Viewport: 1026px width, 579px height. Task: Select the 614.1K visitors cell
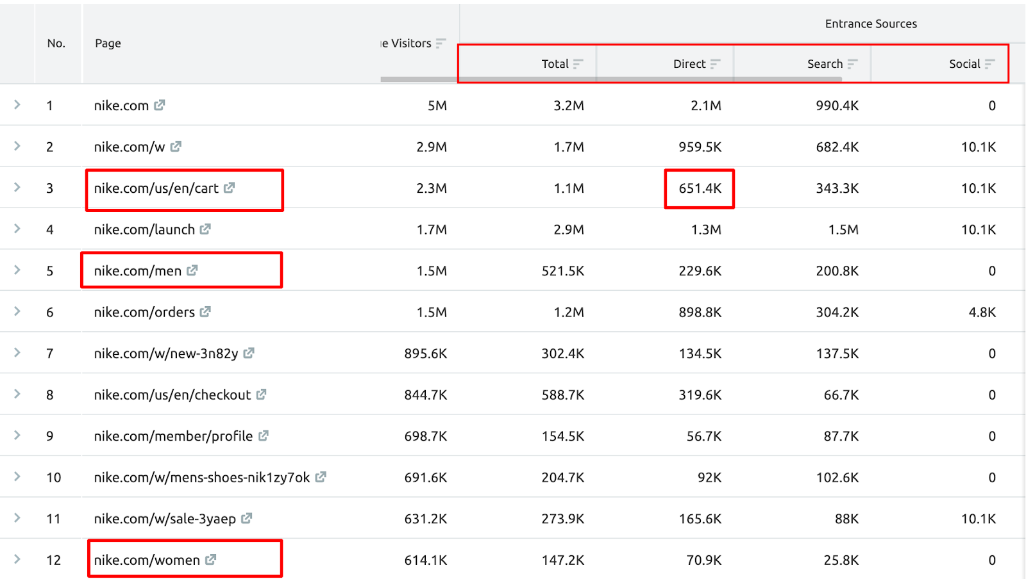(x=426, y=560)
